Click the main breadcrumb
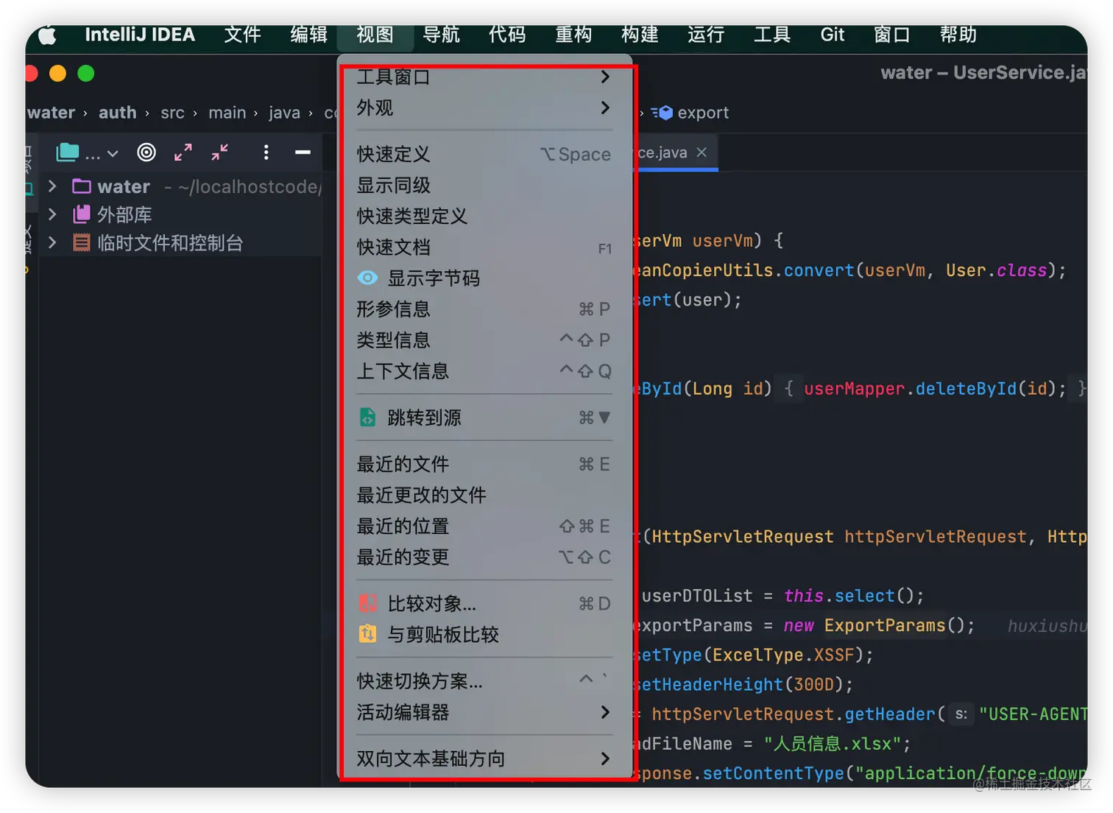The height and width of the screenshot is (813, 1113). click(x=227, y=113)
